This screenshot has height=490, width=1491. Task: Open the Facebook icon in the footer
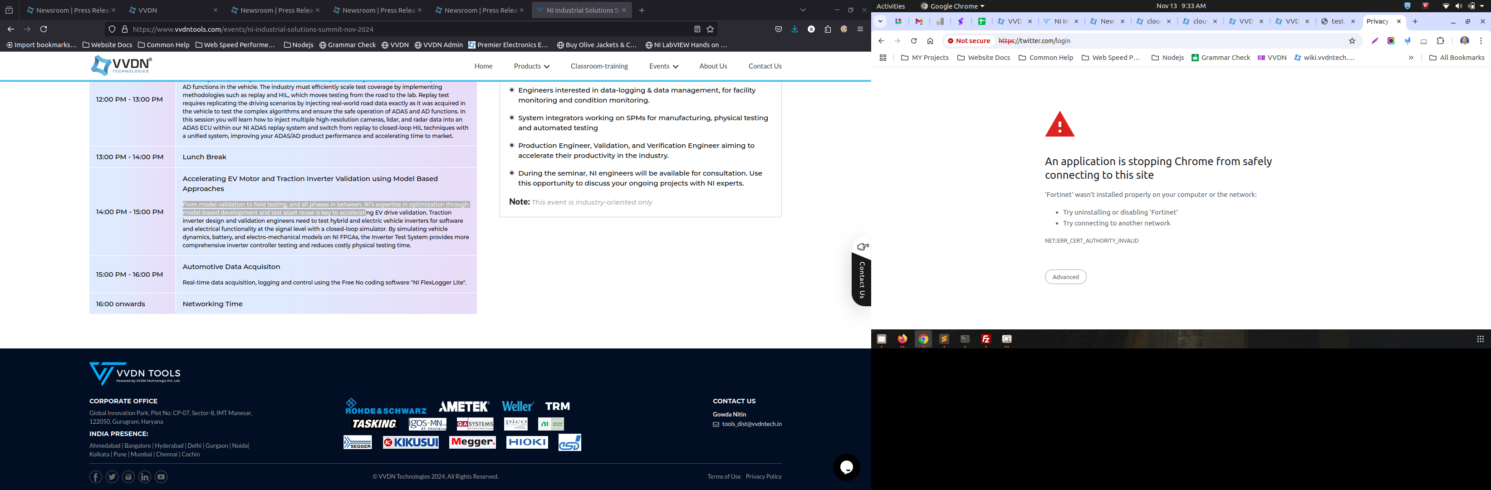(95, 477)
